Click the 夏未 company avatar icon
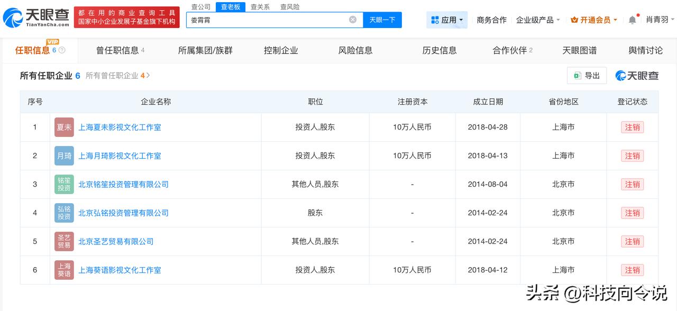 [63, 127]
